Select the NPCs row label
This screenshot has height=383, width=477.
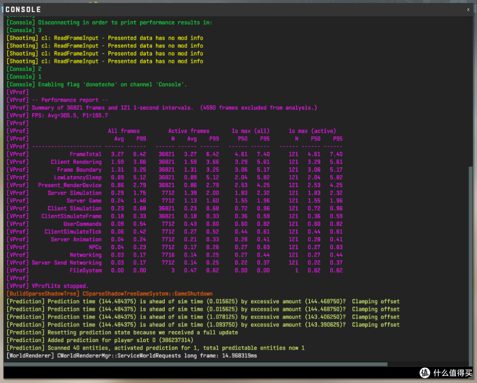click(x=95, y=247)
